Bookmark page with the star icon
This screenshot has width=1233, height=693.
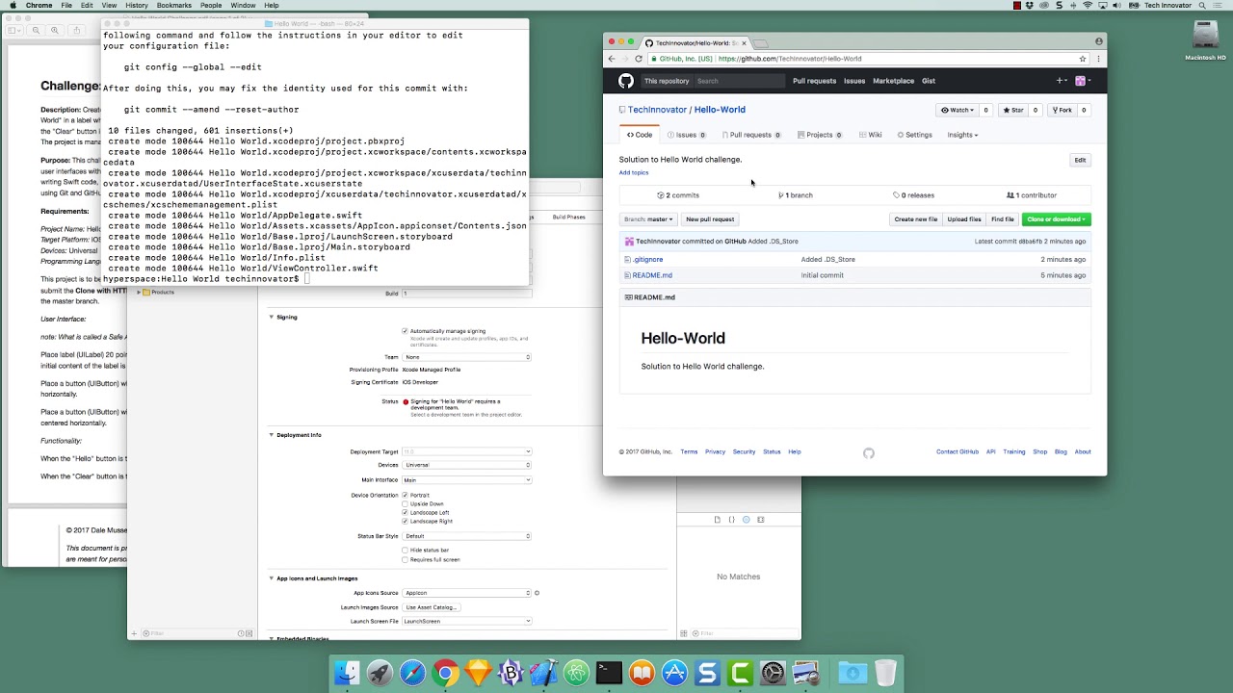point(1083,59)
